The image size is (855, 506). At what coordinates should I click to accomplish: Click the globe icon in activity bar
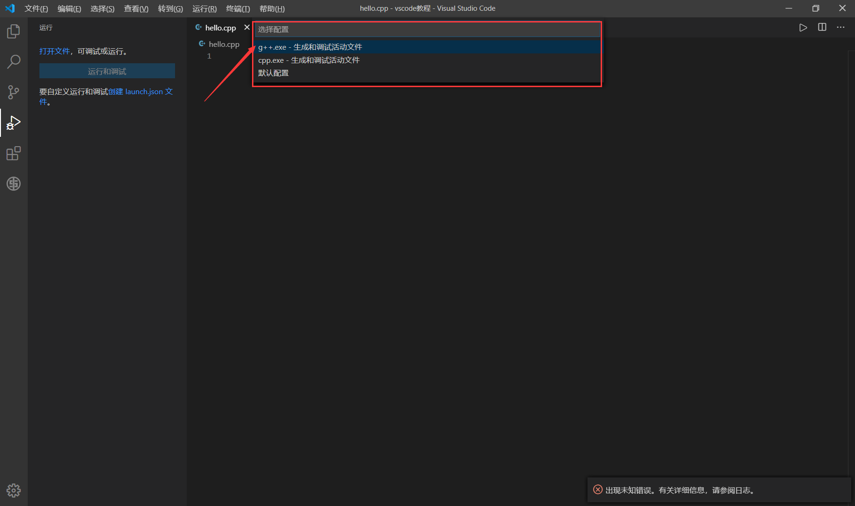pos(14,184)
